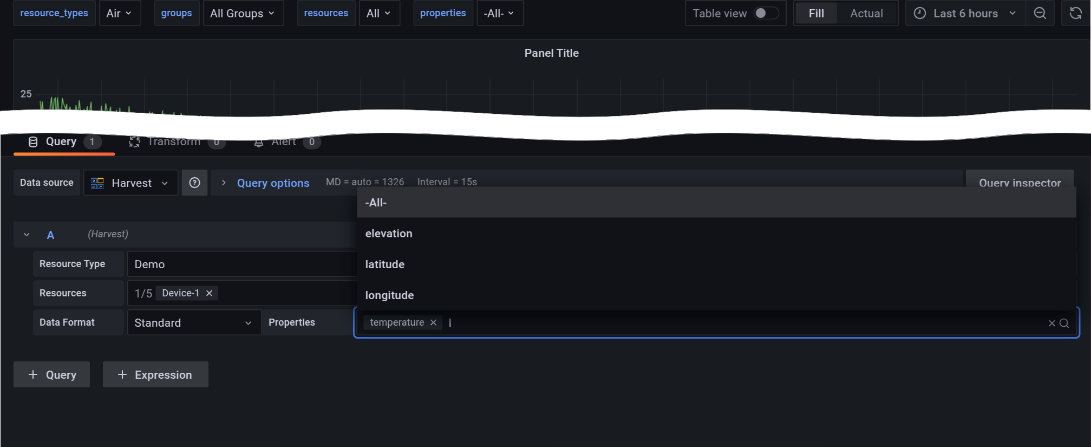1091x447 pixels.
Task: Add a new Expression
Action: click(x=155, y=374)
